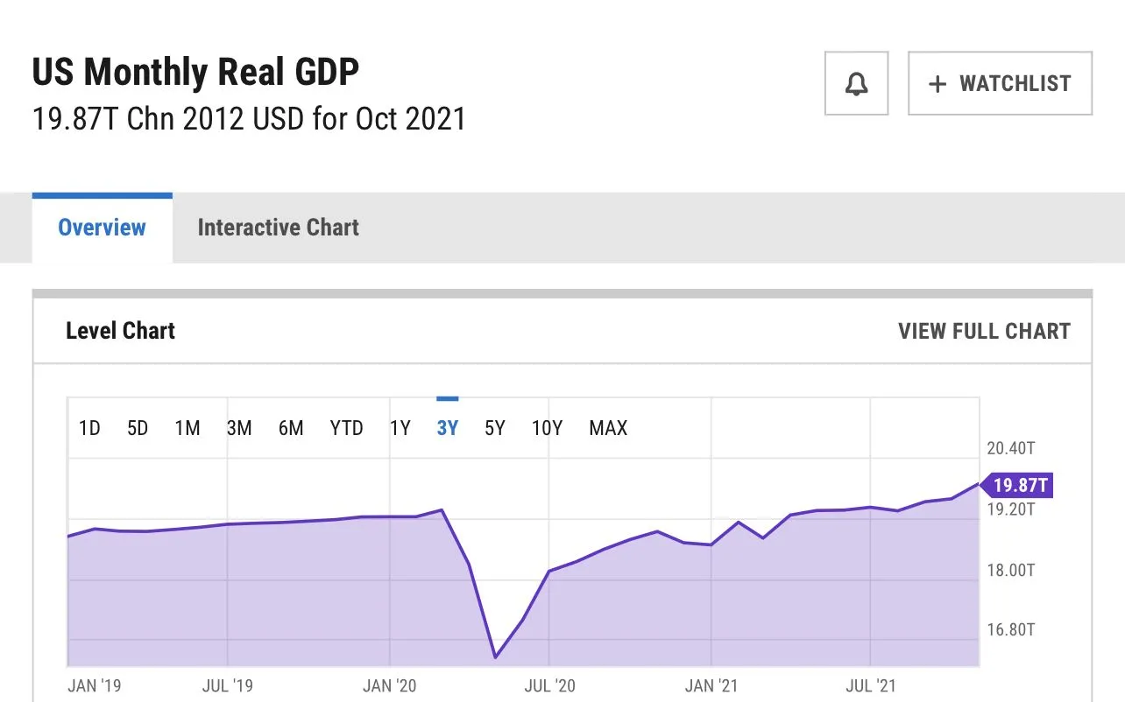Click the active 3Y range option

447,428
